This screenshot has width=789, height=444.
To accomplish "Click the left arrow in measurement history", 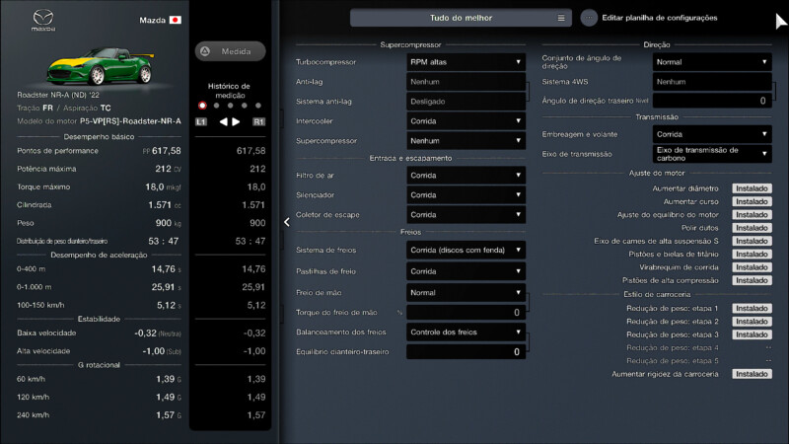I will tap(223, 122).
